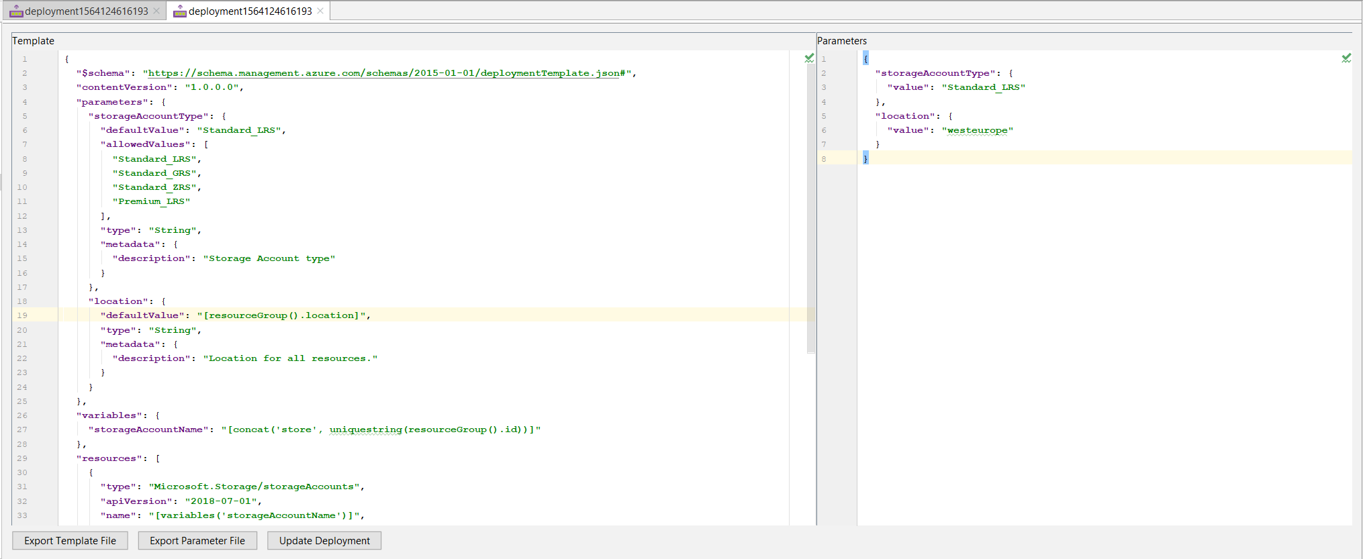The height and width of the screenshot is (559, 1363).
Task: Switch to the inactive deployment1564124616193 tab
Action: pyautogui.click(x=86, y=11)
